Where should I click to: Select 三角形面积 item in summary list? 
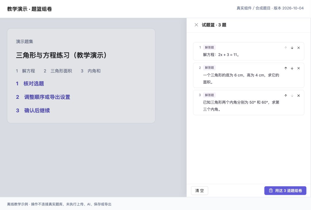(58, 71)
